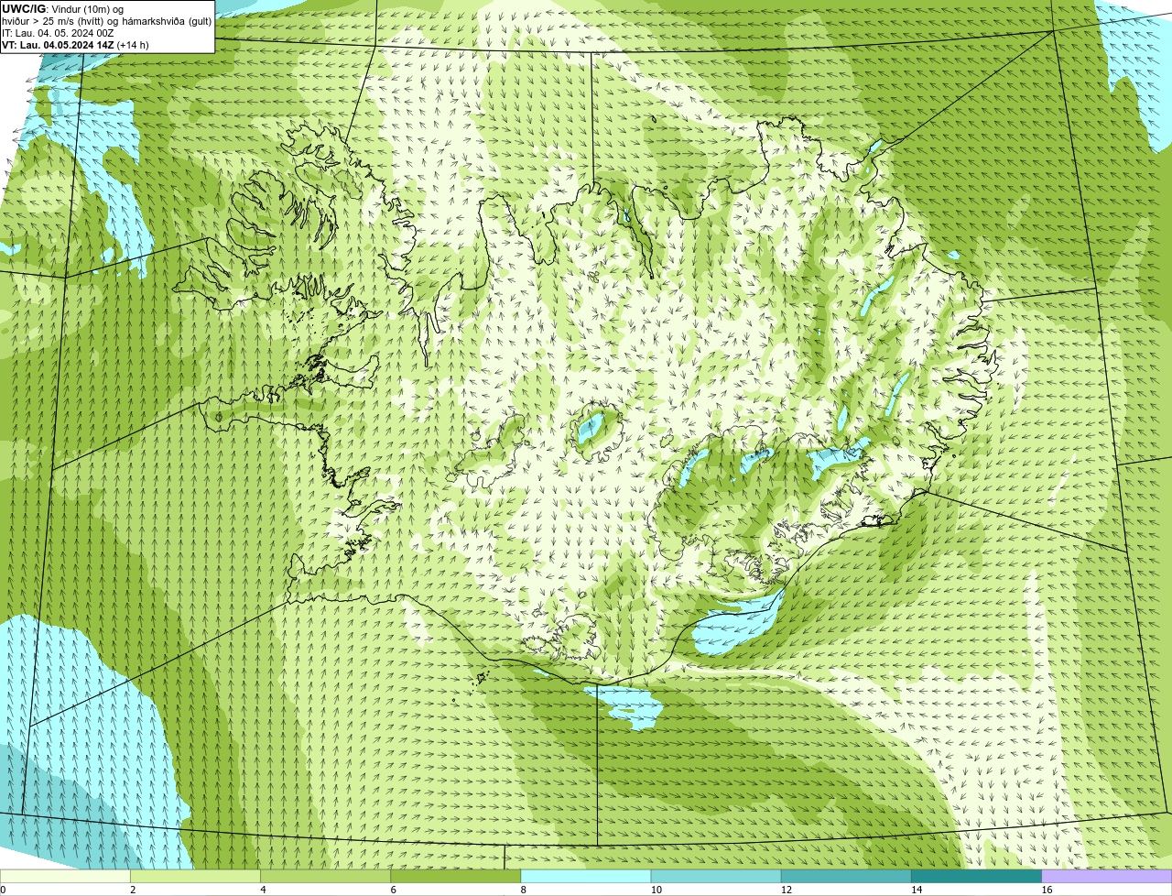1172x896 pixels.
Task: Click the 4–6 m/s green legend swatch
Action: coord(325,877)
